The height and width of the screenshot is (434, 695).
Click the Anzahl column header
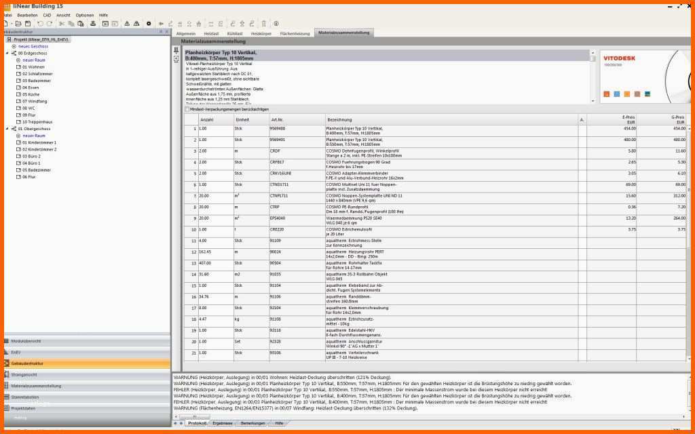click(216, 119)
